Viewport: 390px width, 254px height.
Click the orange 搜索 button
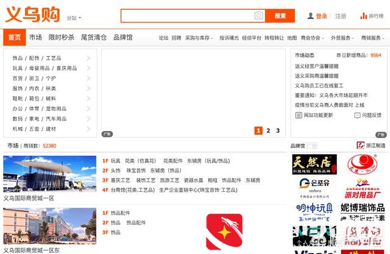[280, 16]
